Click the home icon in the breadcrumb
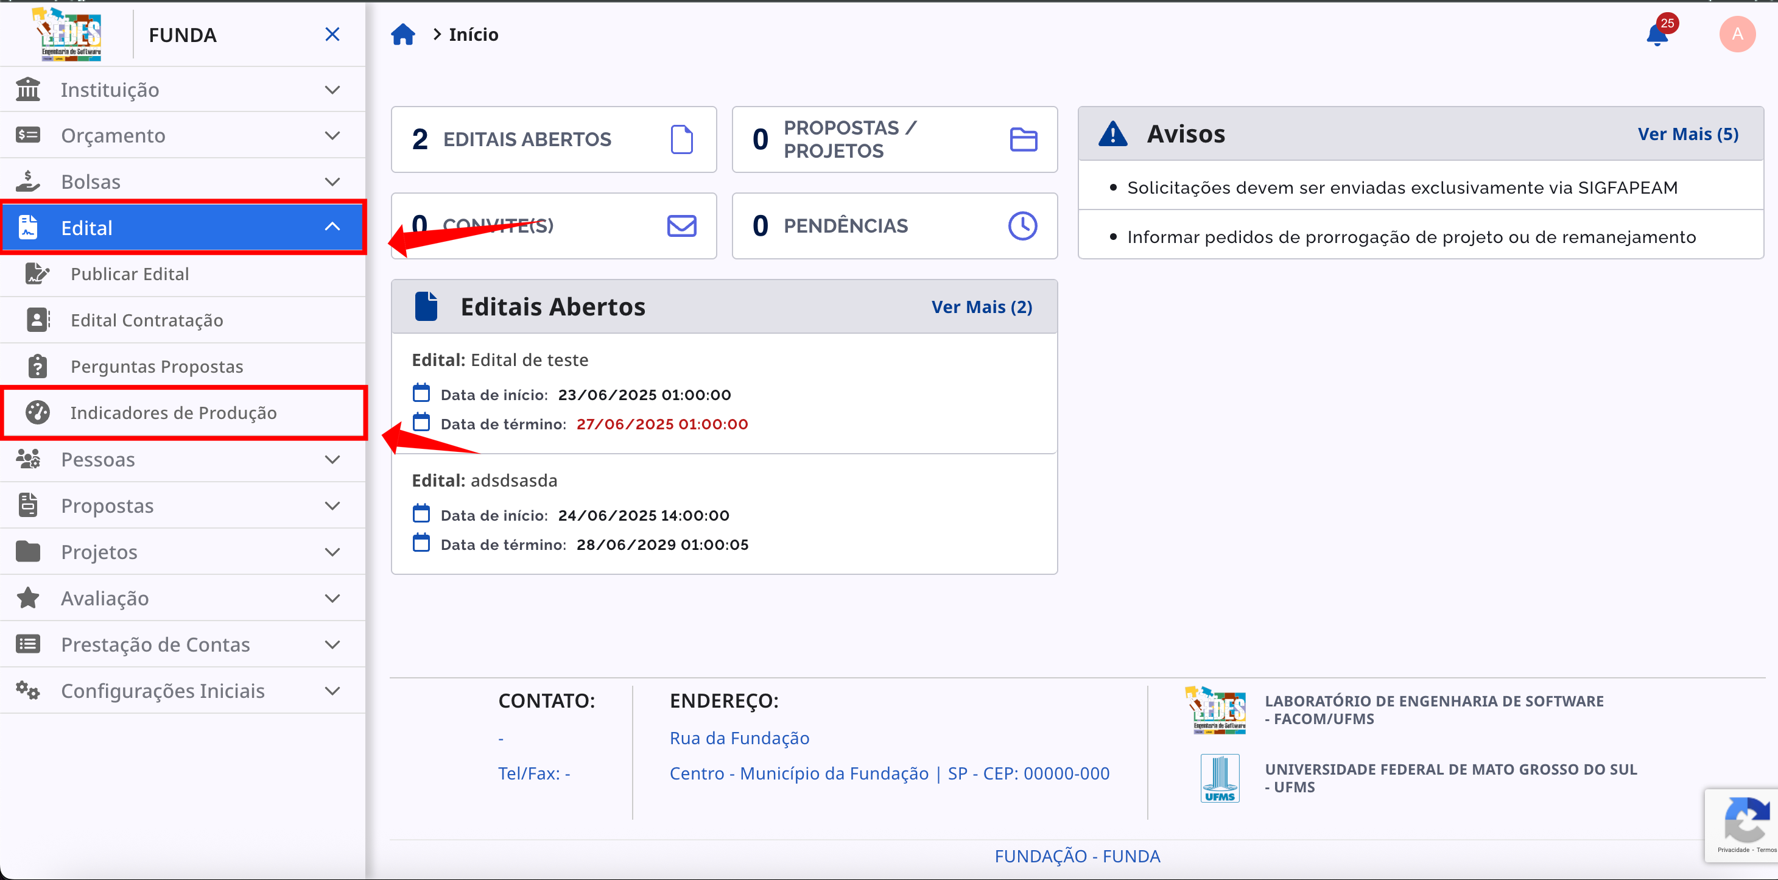 (x=402, y=33)
